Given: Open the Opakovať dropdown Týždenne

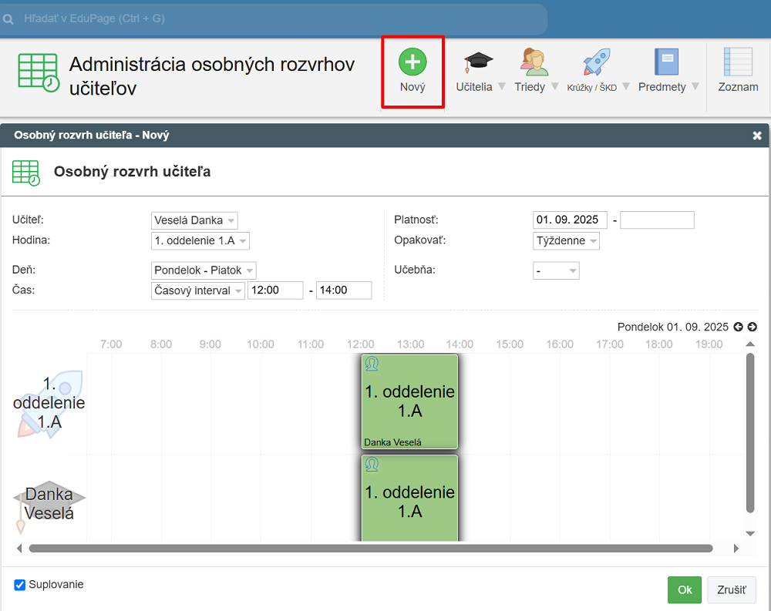Looking at the screenshot, I should [566, 241].
